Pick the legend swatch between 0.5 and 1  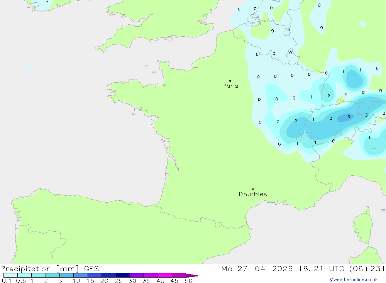click(x=25, y=275)
